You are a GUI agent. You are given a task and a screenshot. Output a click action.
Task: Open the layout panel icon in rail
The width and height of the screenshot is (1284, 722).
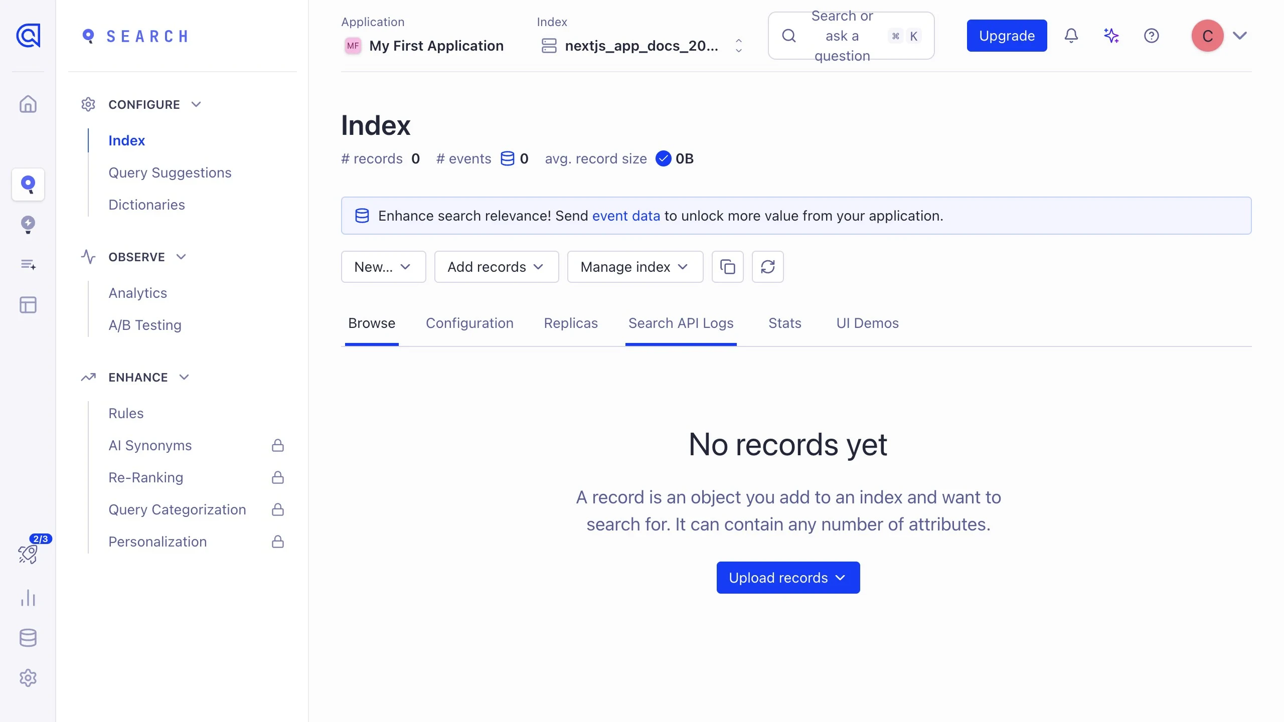28,305
